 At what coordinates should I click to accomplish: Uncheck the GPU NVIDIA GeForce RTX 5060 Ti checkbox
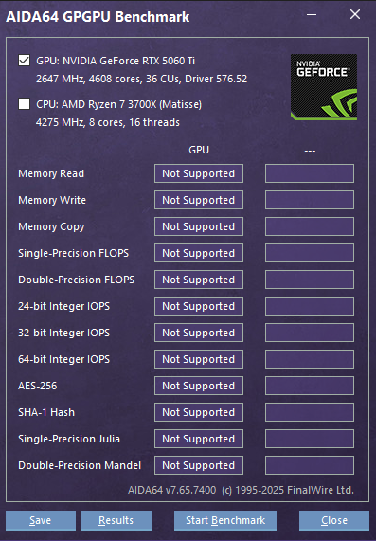coord(24,61)
